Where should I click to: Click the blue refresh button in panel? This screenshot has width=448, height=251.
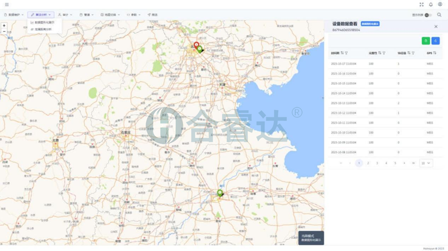click(435, 41)
